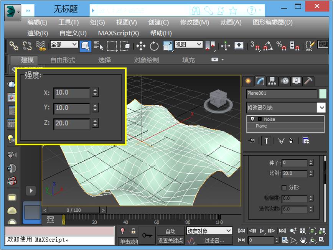
Task: Open the Display command panel tab
Action: 297,81
